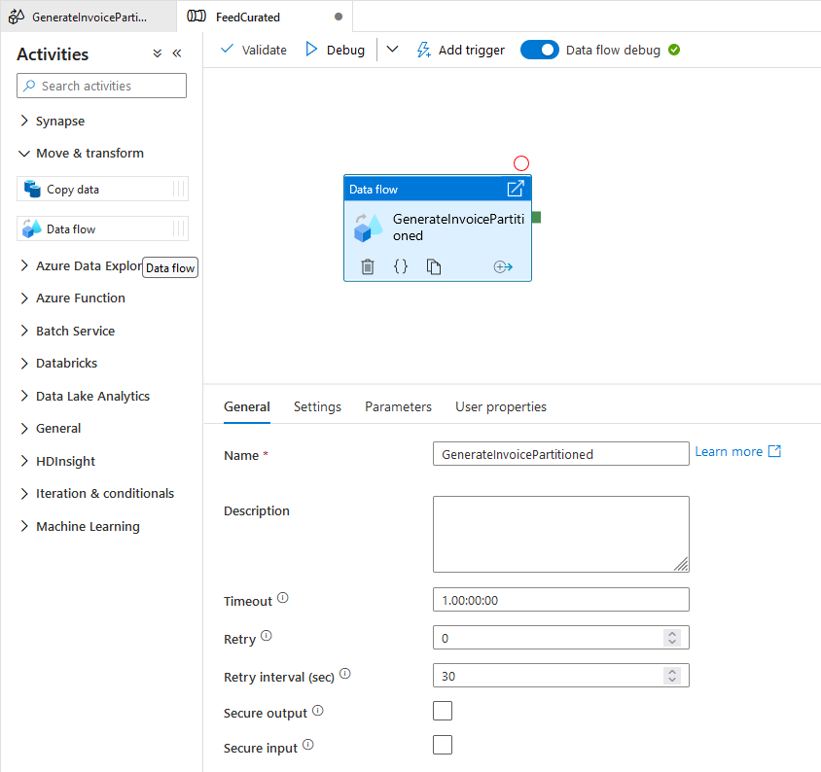Switch to the FeedCurated tab
The image size is (821, 772).
click(x=265, y=17)
